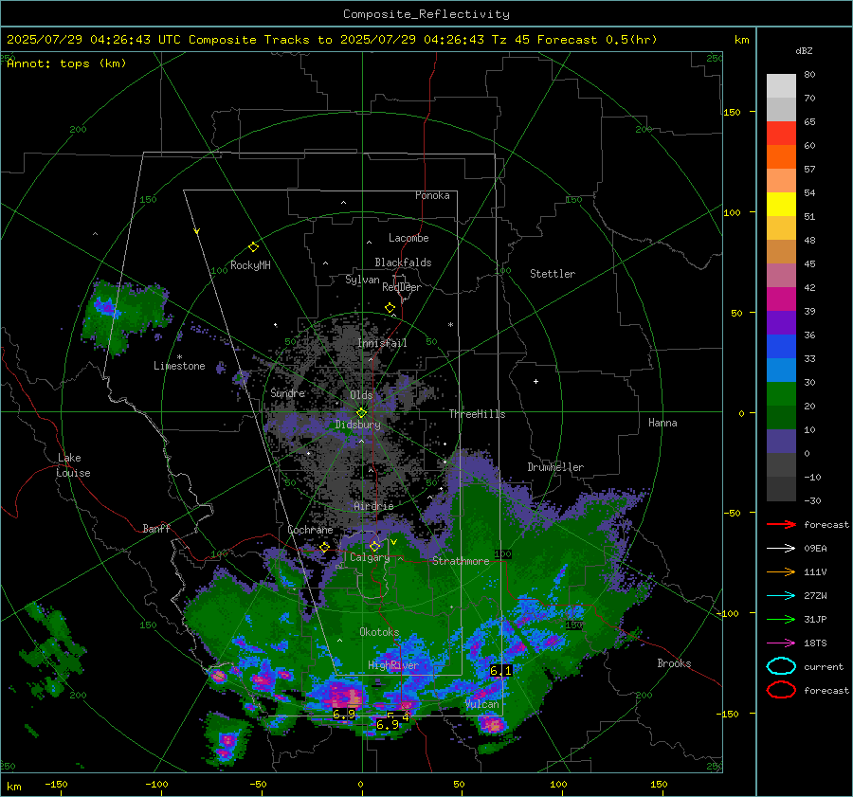
Task: Click the Stettler city label
Action: click(553, 274)
